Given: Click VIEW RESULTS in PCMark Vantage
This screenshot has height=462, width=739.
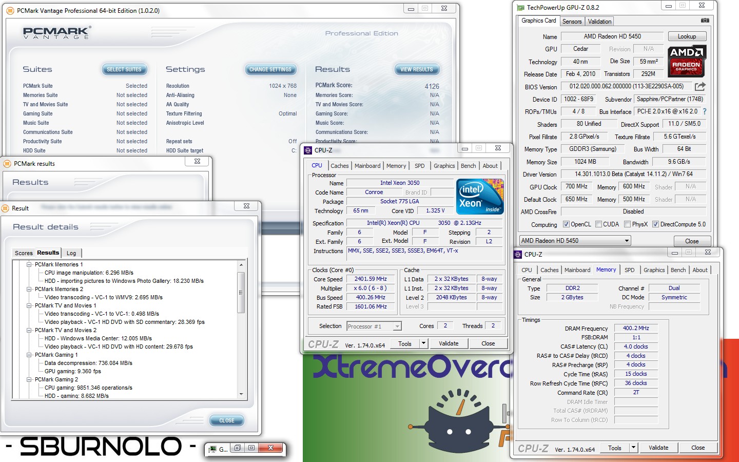Looking at the screenshot, I should 416,69.
